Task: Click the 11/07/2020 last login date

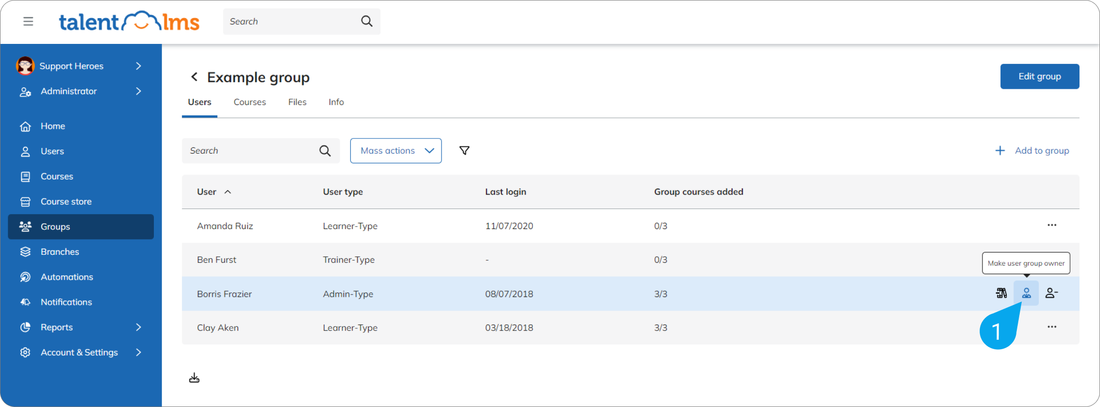Action: click(509, 226)
